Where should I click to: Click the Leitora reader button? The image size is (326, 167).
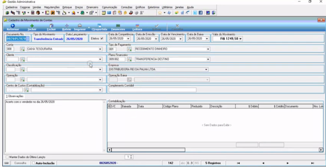pyautogui.click(x=137, y=27)
